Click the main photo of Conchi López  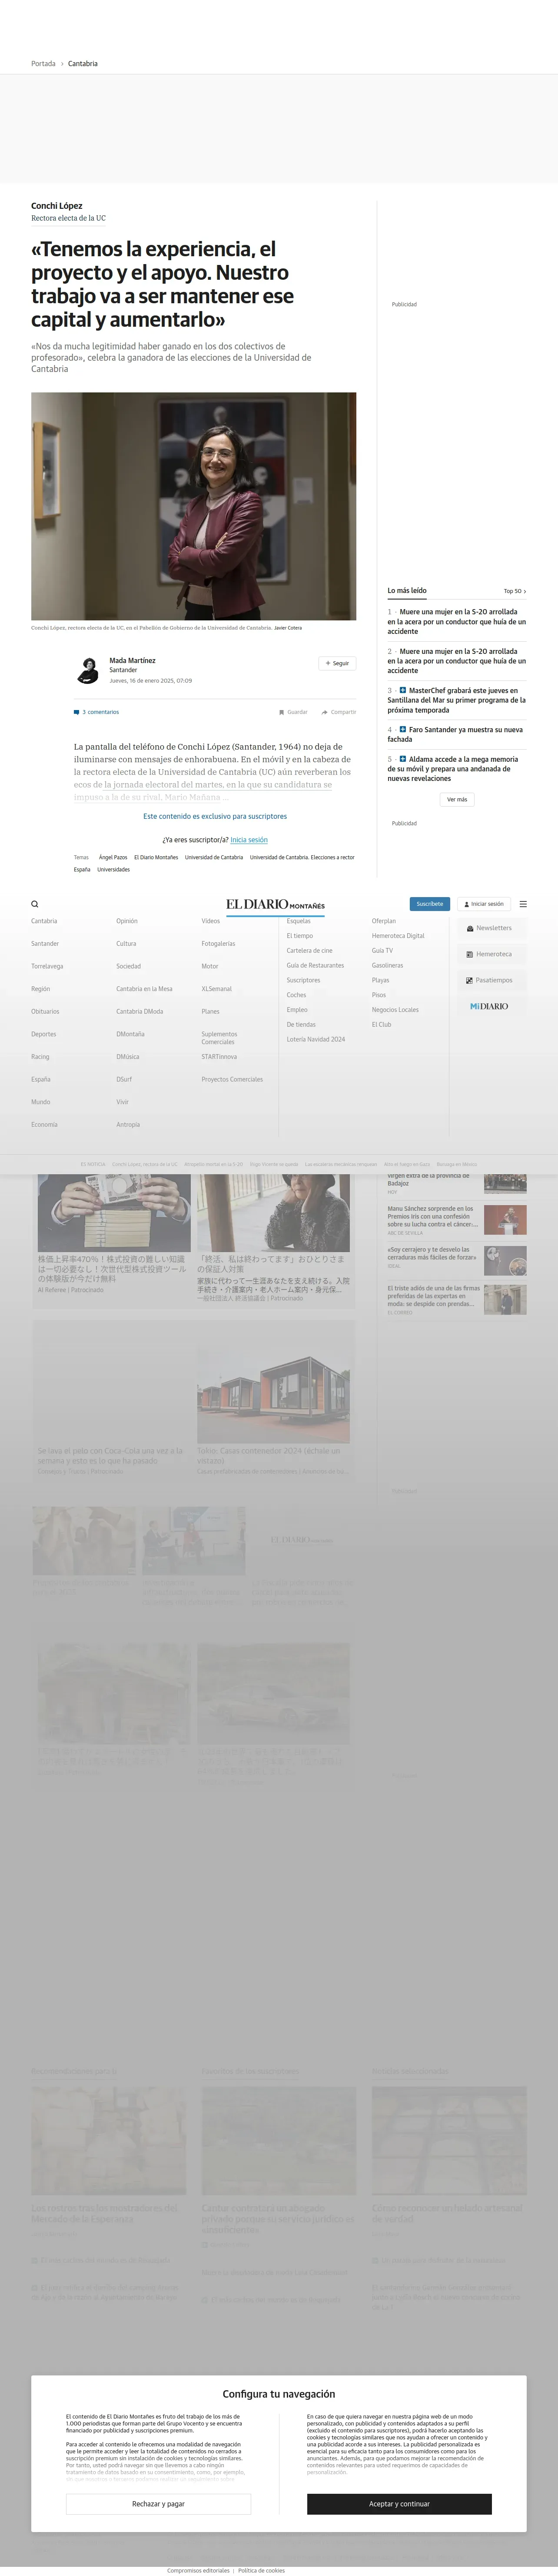(x=194, y=506)
